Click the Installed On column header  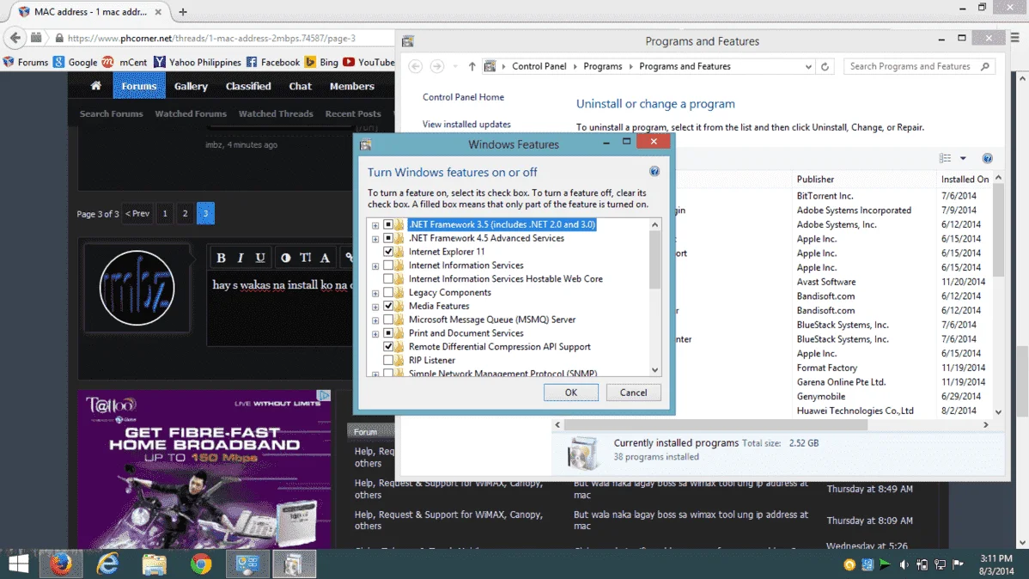(965, 180)
